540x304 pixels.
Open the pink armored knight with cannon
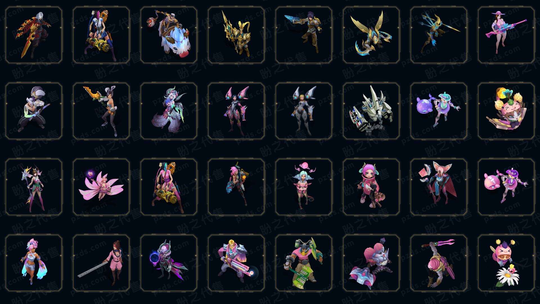[236, 263]
